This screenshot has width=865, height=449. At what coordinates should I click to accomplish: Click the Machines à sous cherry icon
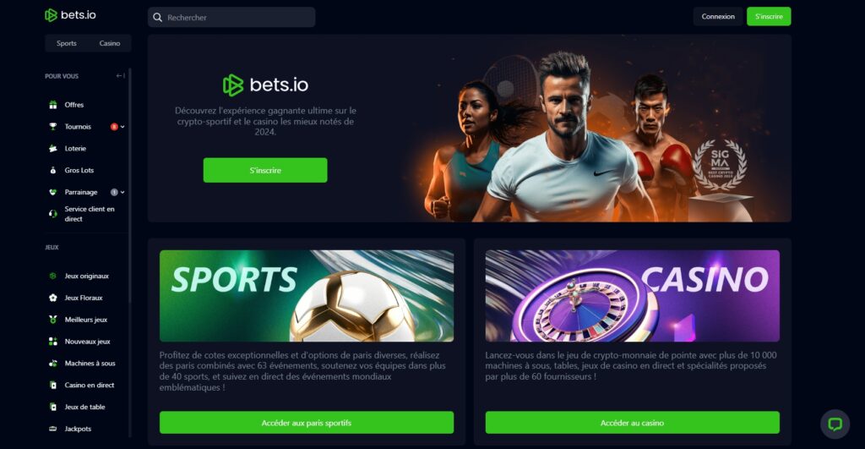pos(53,364)
